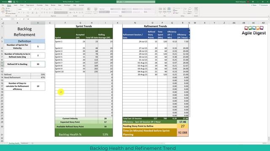
Task: Click the Save icon in title bar
Action: pos(14,2)
